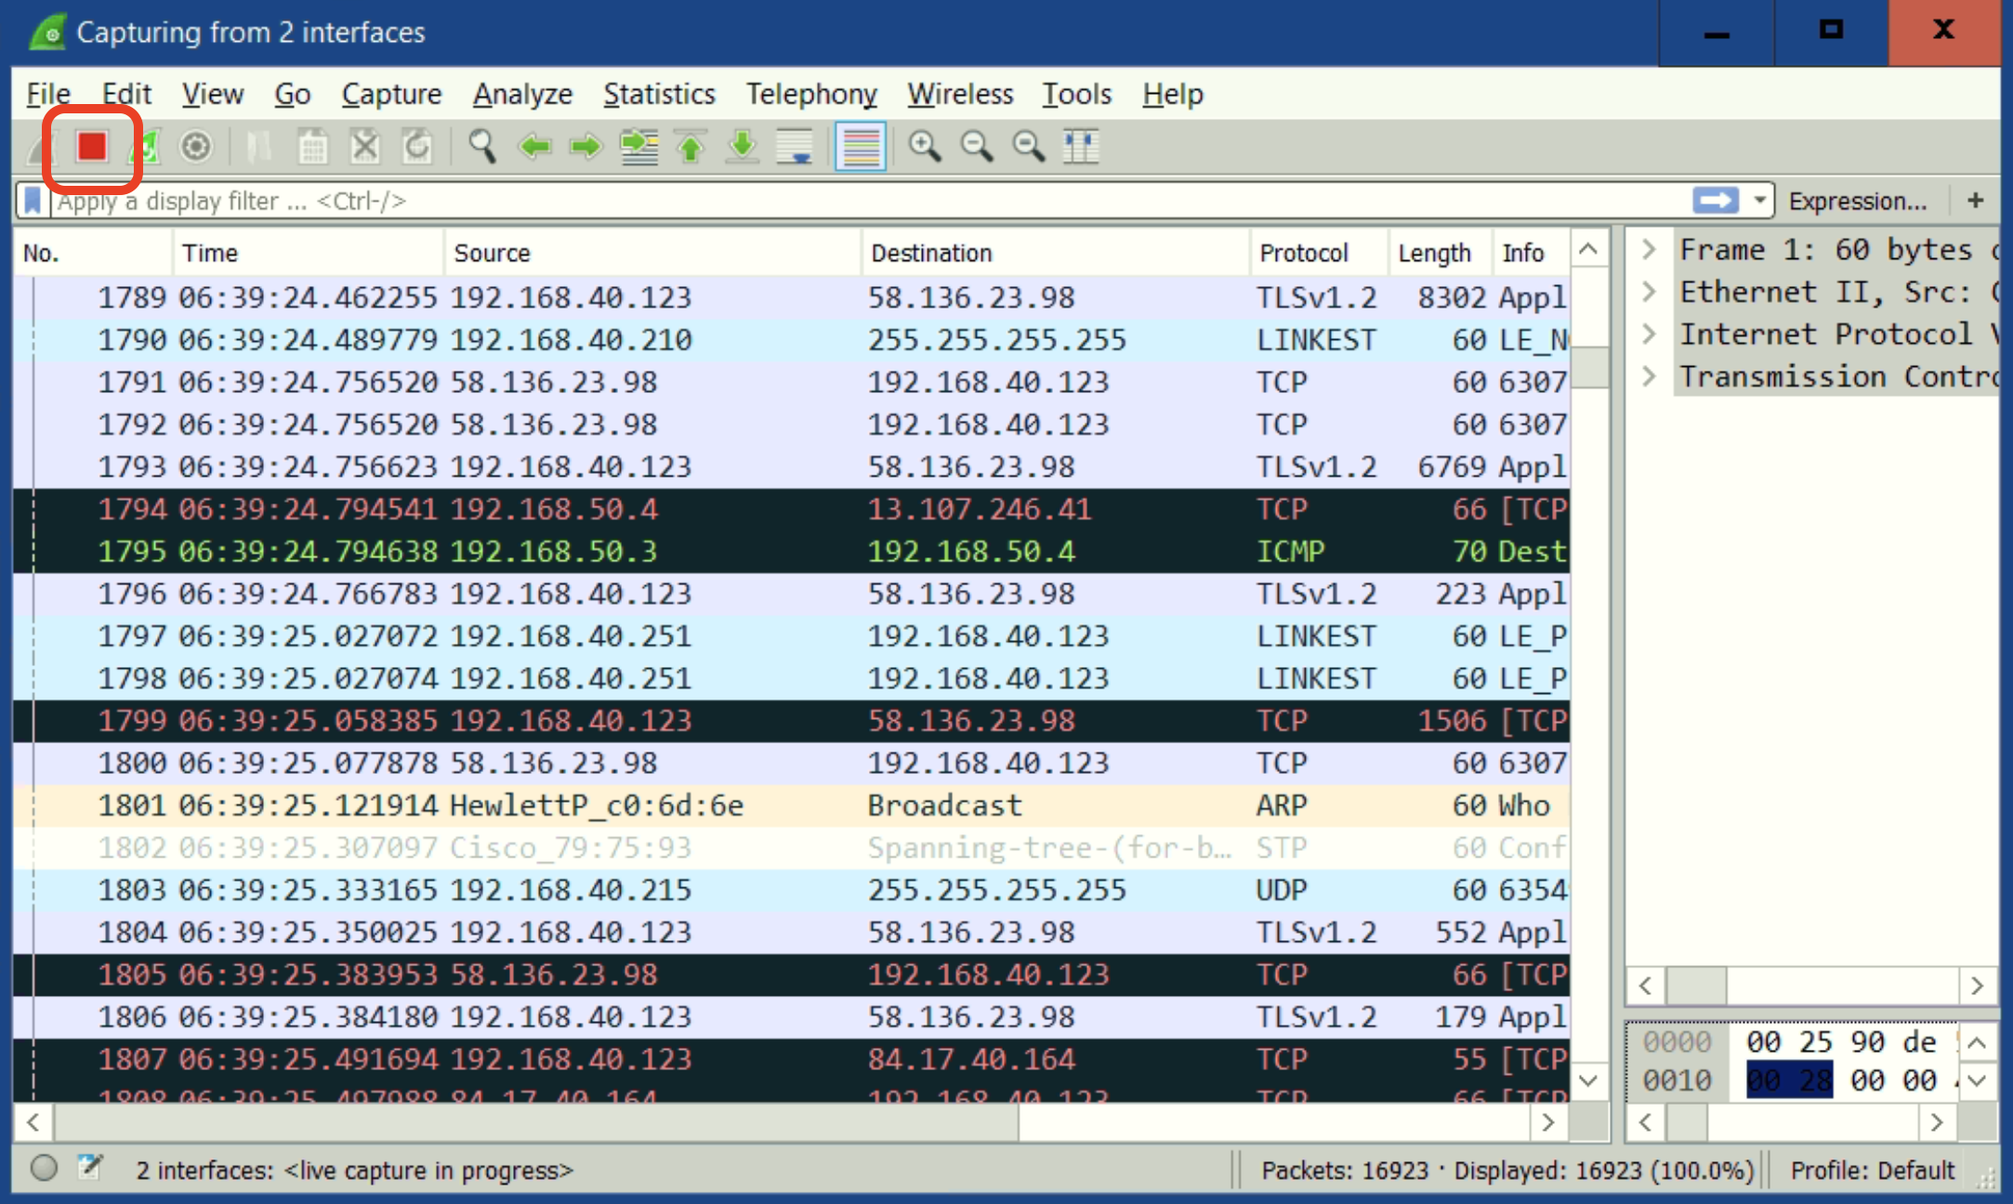Click packet list horizontal scrollbar thumb

pos(536,1122)
